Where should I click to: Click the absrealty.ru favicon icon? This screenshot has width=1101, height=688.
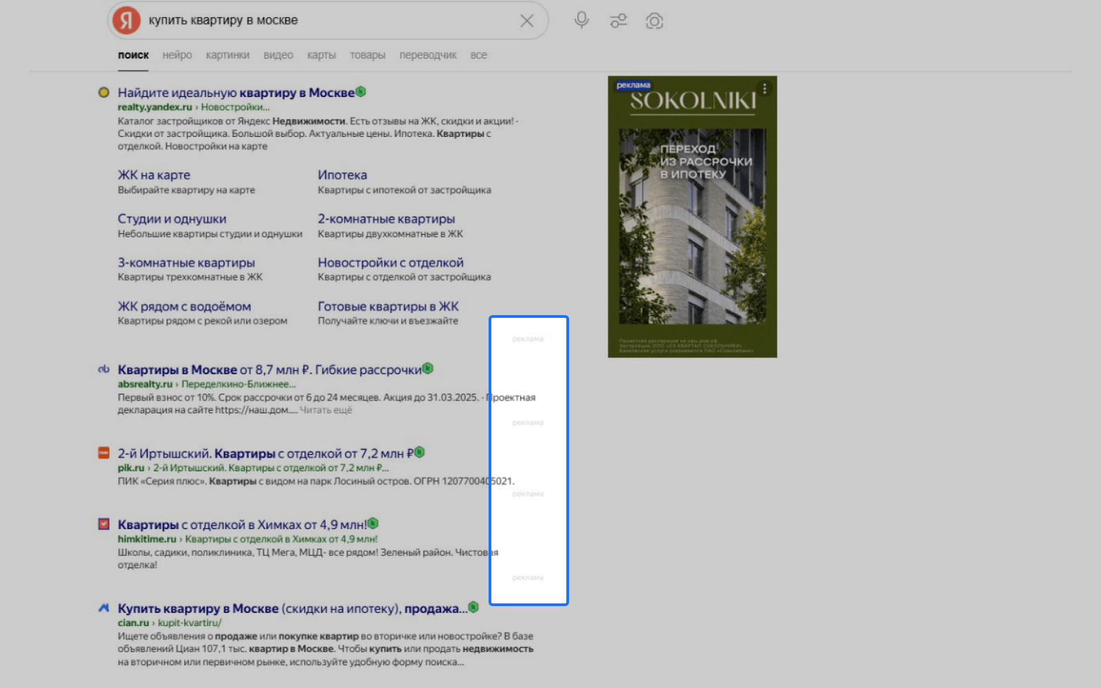[x=104, y=369]
